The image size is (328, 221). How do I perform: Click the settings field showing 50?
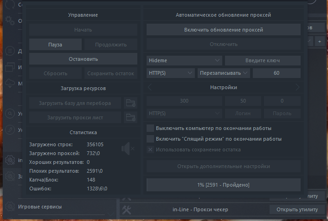[x=243, y=101]
